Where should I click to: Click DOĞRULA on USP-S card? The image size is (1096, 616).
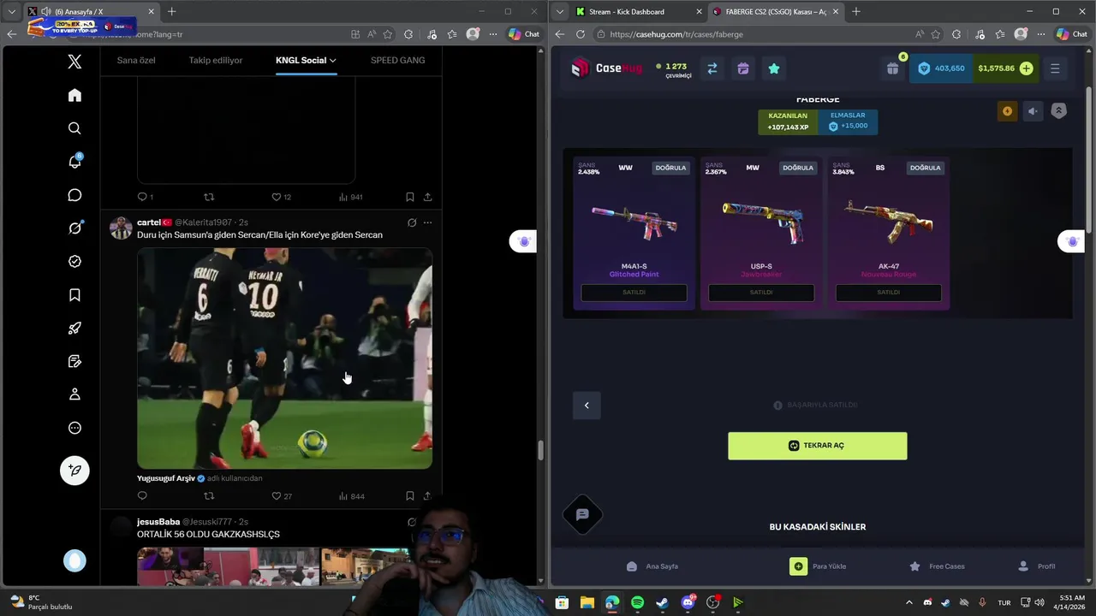797,168
